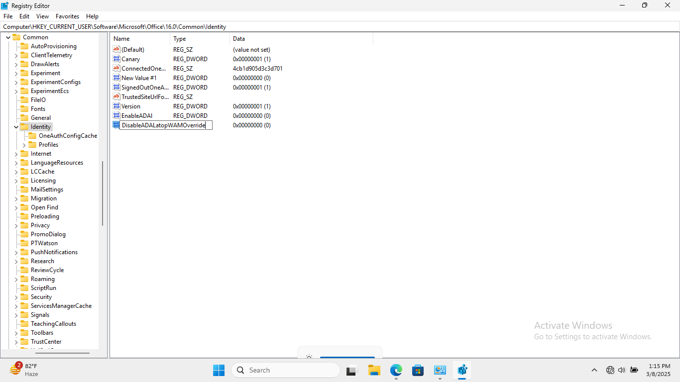This screenshot has width=680, height=382.
Task: Click the Version DWORD value icon
Action: (116, 106)
